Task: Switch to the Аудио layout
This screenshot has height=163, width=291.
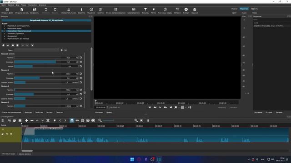Action: click(244, 13)
